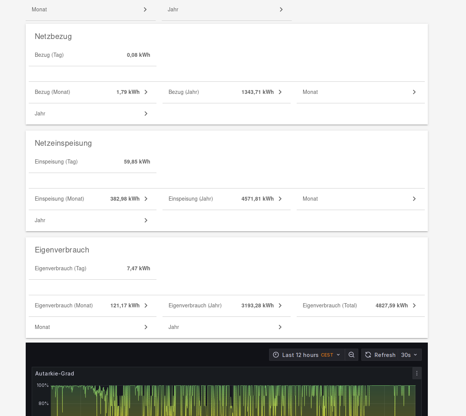Expand Eigenverbrauch (Monat) chevron
This screenshot has height=416, width=466.
tap(146, 305)
